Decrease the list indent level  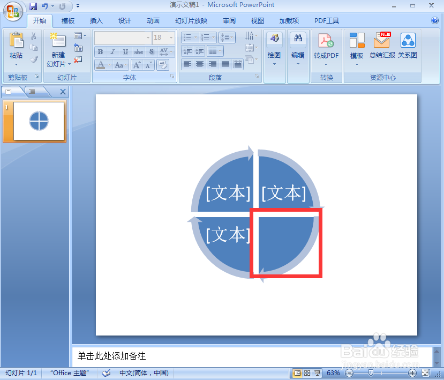187,51
